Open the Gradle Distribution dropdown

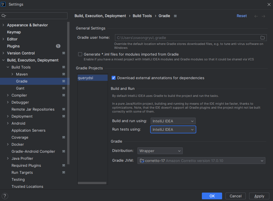[x=160, y=151]
